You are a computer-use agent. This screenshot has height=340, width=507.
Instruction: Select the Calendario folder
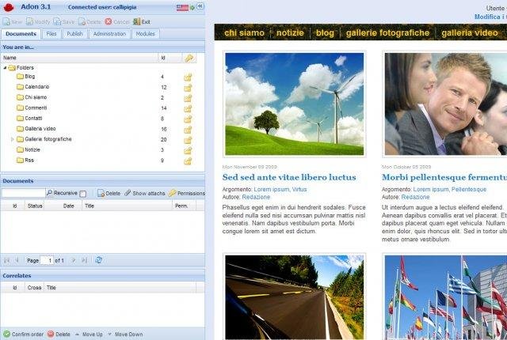(x=37, y=87)
